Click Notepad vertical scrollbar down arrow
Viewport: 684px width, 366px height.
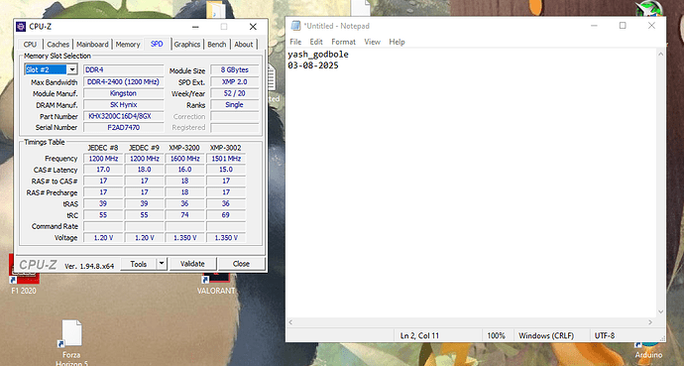click(x=660, y=311)
